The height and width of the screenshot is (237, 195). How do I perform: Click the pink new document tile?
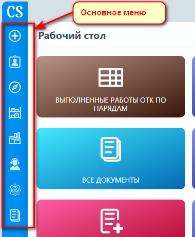111,219
